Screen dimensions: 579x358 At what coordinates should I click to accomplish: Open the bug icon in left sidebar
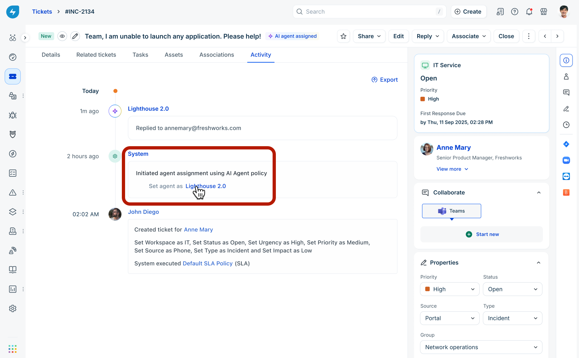(x=13, y=115)
